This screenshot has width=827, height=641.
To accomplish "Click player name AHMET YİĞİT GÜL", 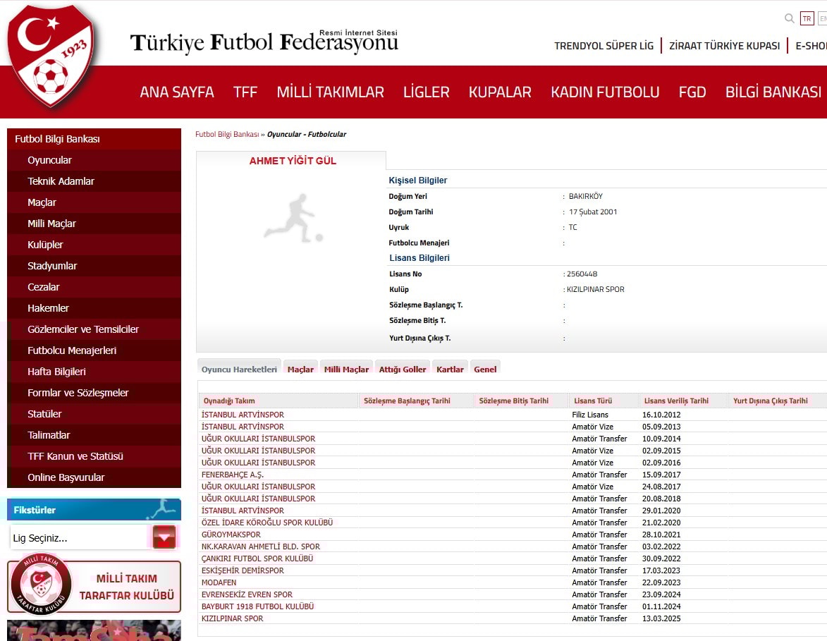I will (x=293, y=161).
